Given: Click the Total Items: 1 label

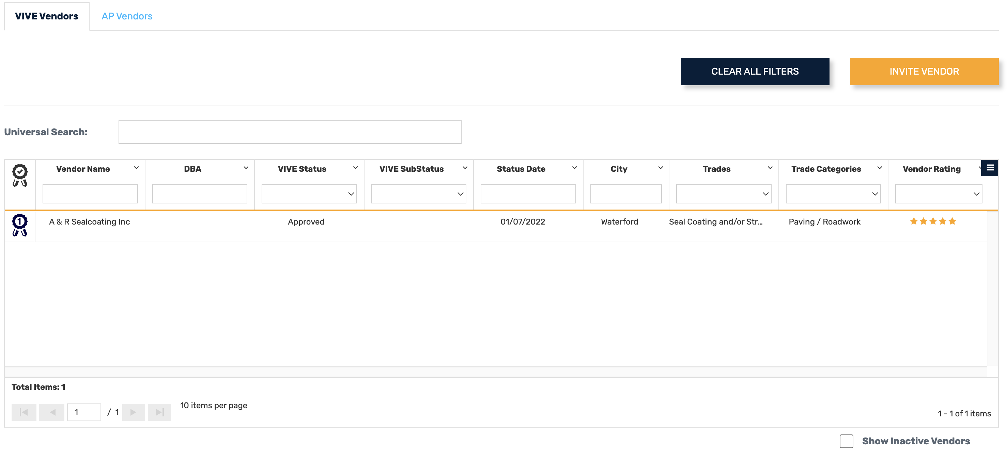Looking at the screenshot, I should [x=38, y=387].
